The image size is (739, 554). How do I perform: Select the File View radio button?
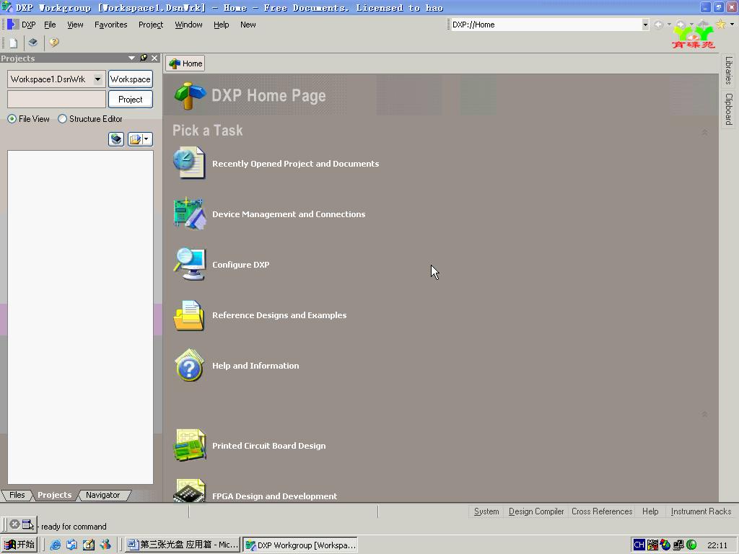point(12,119)
